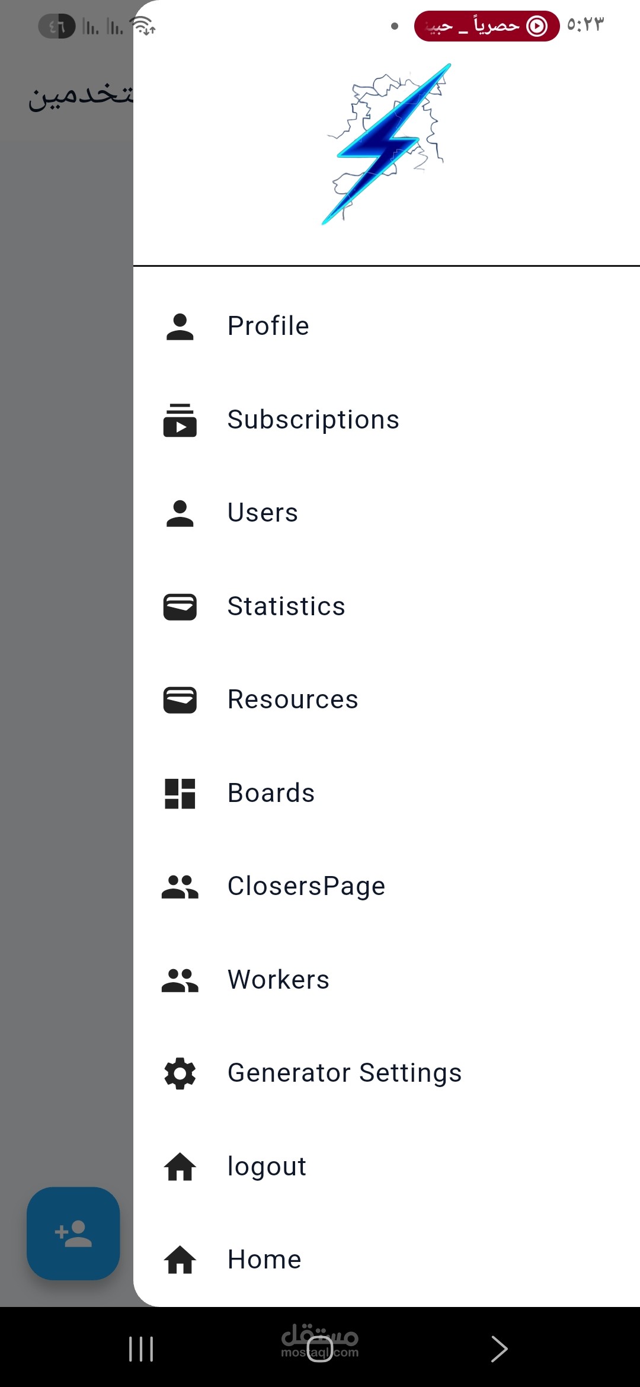640x1387 pixels.
Task: Go to Home from drawer
Action: click(264, 1260)
